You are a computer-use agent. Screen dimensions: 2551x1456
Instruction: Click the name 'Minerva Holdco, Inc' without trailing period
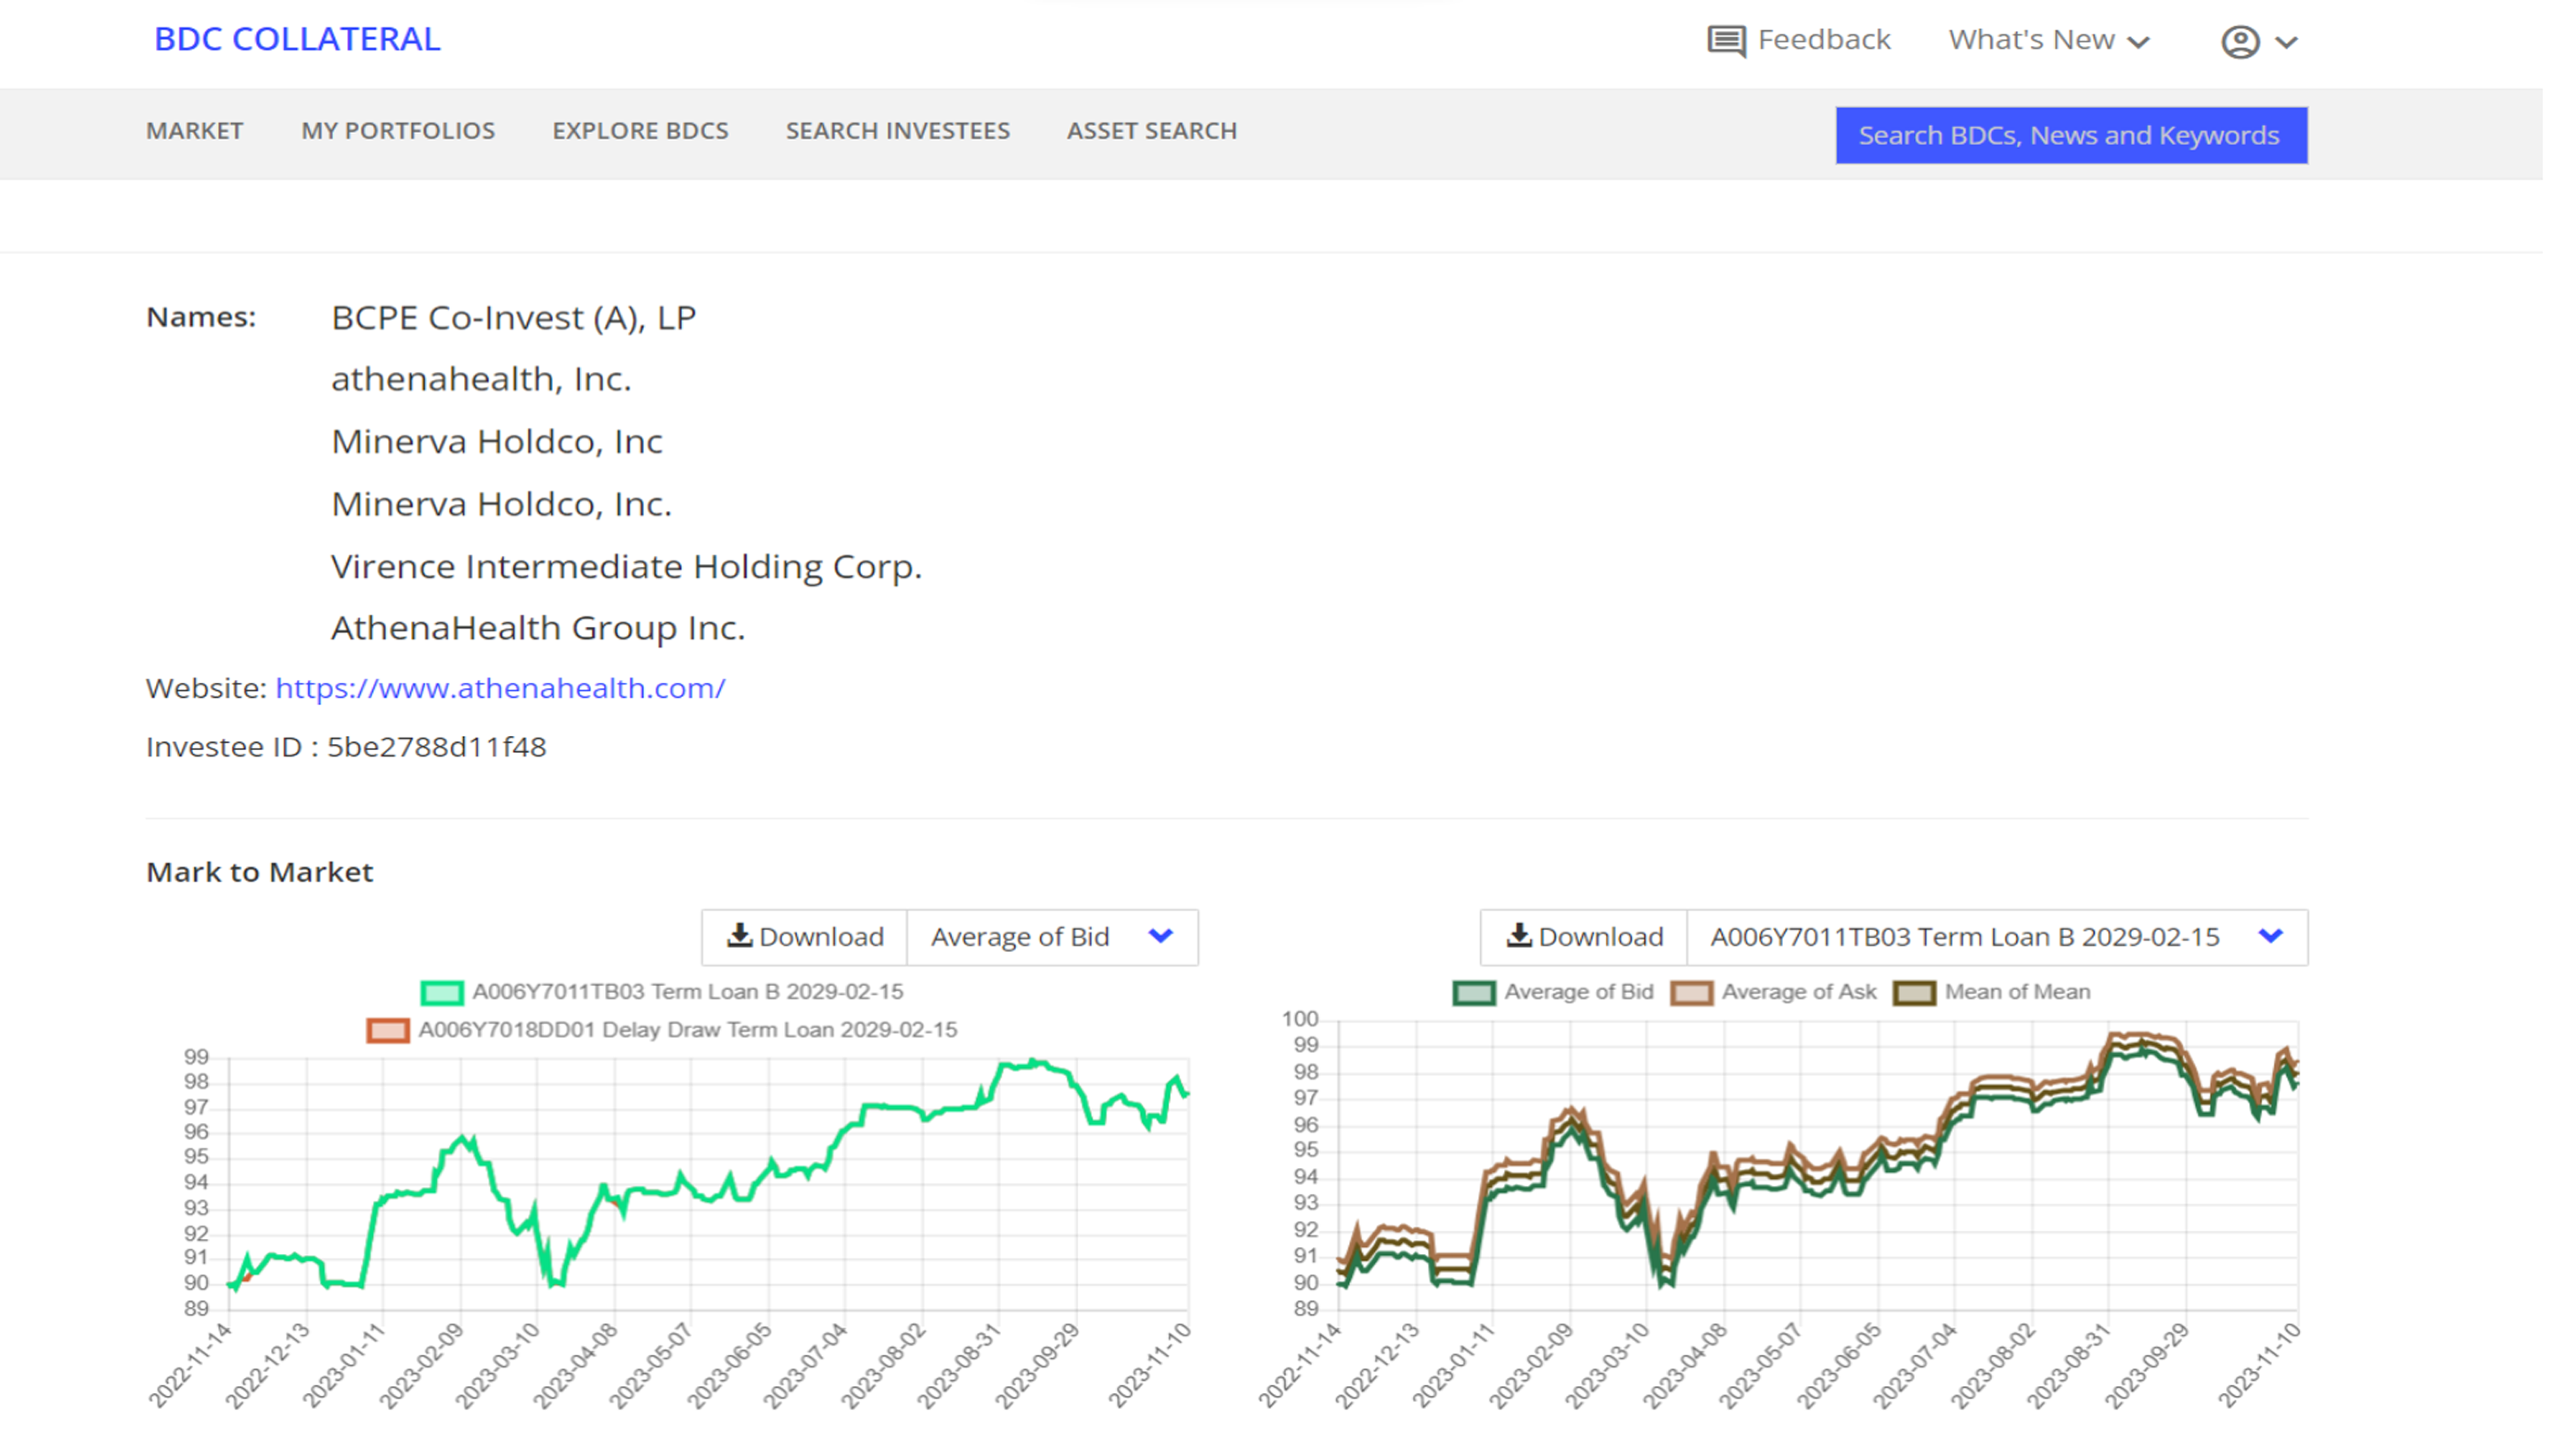coord(496,441)
